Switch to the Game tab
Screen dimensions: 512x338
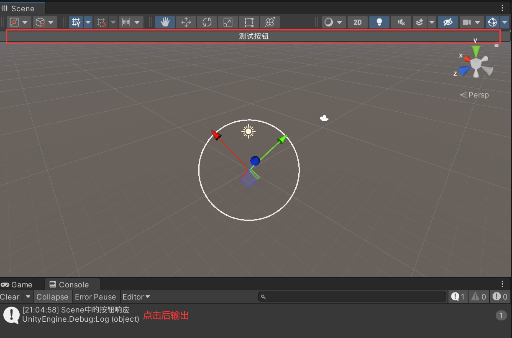pos(17,284)
